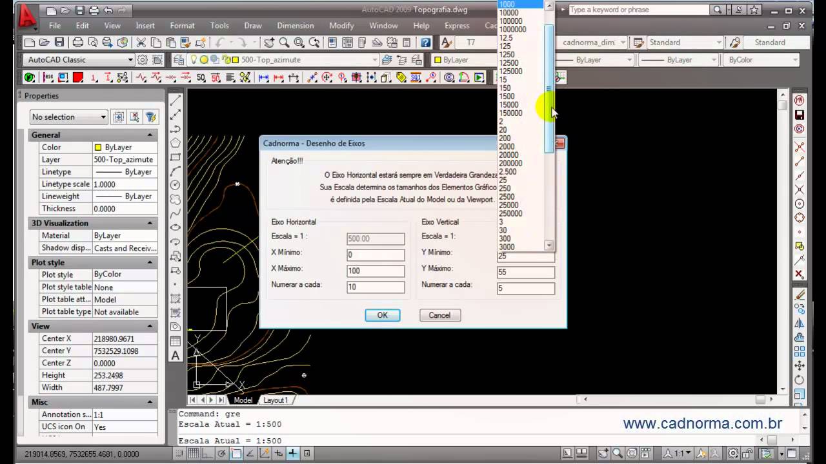
Task: Click the scale list scrollbar thumb
Action: [x=549, y=89]
